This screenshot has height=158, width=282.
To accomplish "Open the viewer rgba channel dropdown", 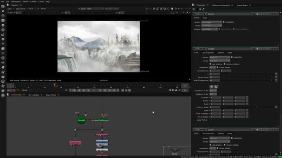I will pyautogui.click(x=10, y=9).
